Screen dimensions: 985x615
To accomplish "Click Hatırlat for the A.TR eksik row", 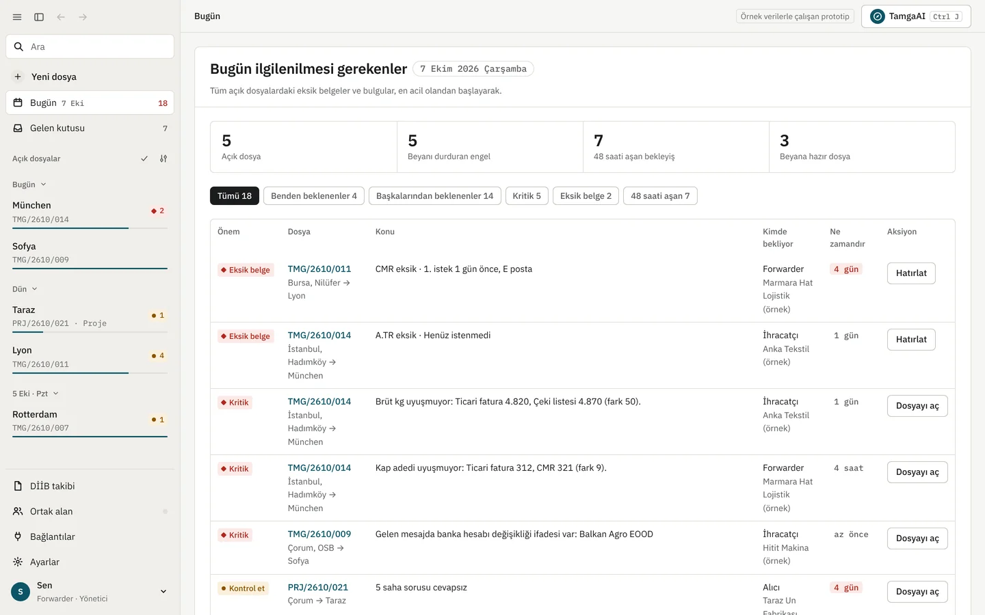I will [x=911, y=340].
